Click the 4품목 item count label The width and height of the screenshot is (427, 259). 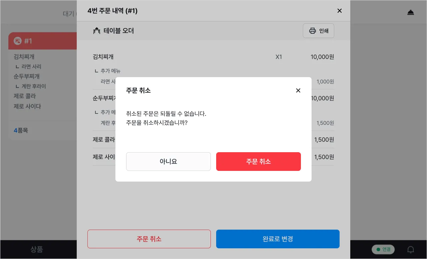click(21, 131)
